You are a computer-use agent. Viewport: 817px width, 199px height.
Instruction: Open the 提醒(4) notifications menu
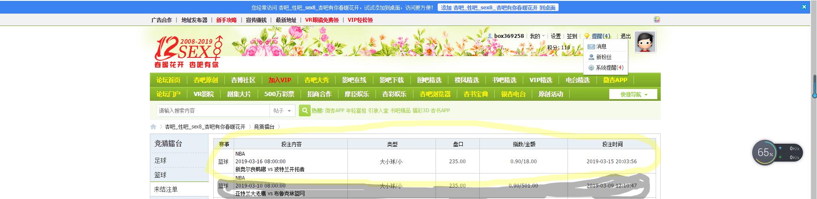(x=601, y=36)
